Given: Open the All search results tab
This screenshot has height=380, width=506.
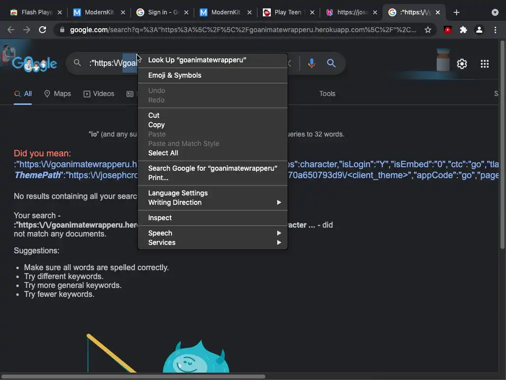Looking at the screenshot, I should [x=23, y=94].
